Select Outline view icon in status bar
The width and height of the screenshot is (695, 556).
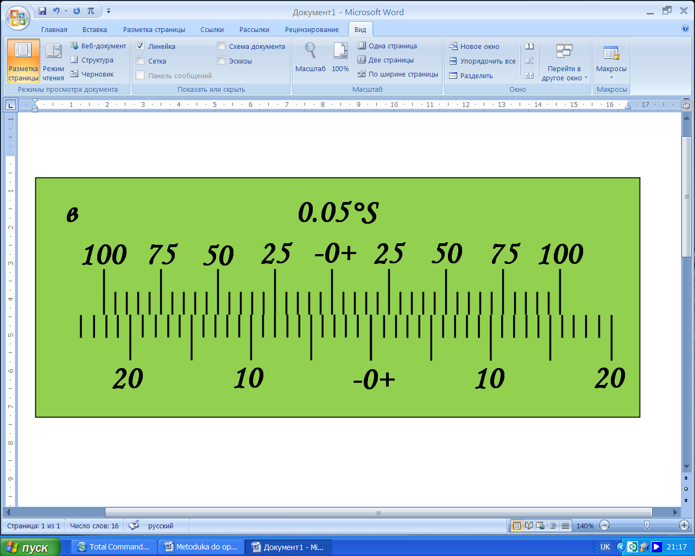click(553, 526)
